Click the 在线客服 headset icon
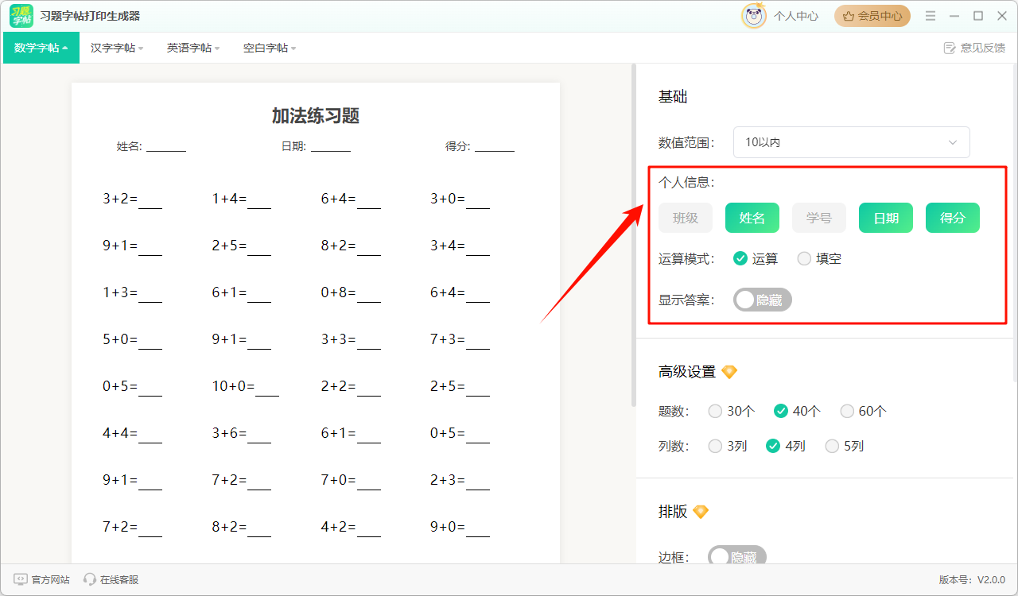 (90, 580)
